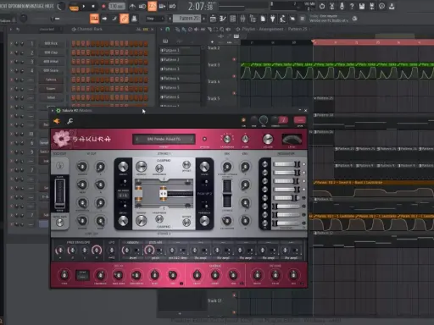Click the Track 3 label in playlist
Viewport: 434px width, 325px height.
pyautogui.click(x=214, y=65)
